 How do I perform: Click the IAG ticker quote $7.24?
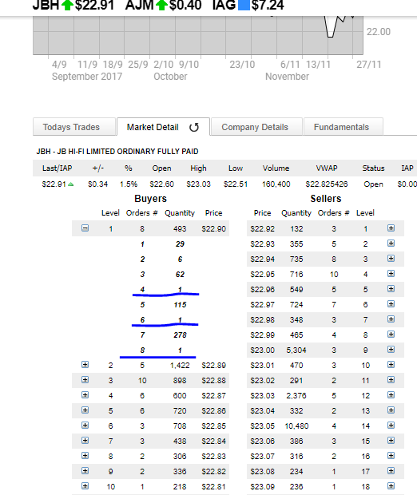[268, 6]
